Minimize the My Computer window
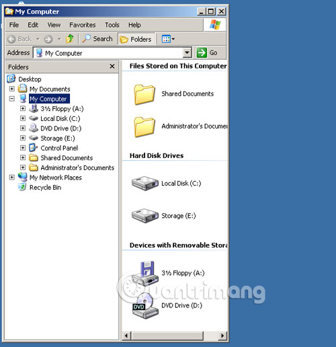The width and height of the screenshot is (336, 347). [x=202, y=11]
